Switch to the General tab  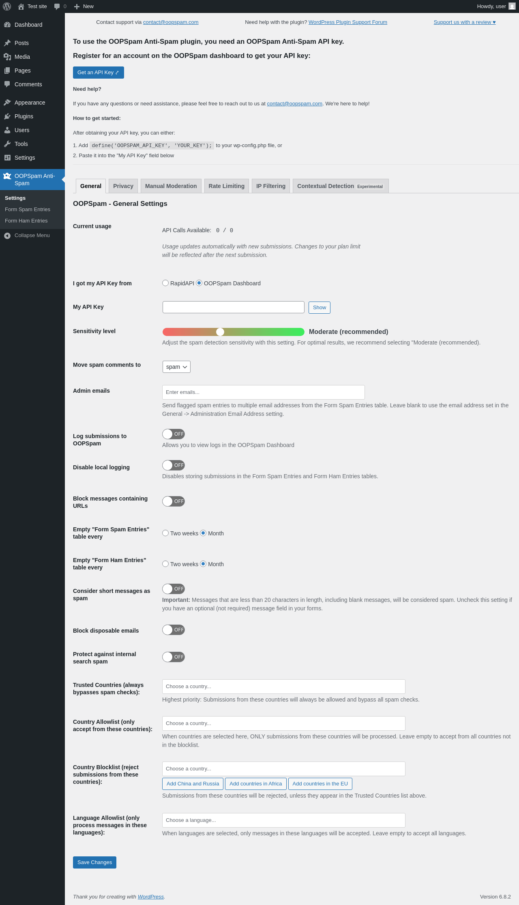[91, 186]
